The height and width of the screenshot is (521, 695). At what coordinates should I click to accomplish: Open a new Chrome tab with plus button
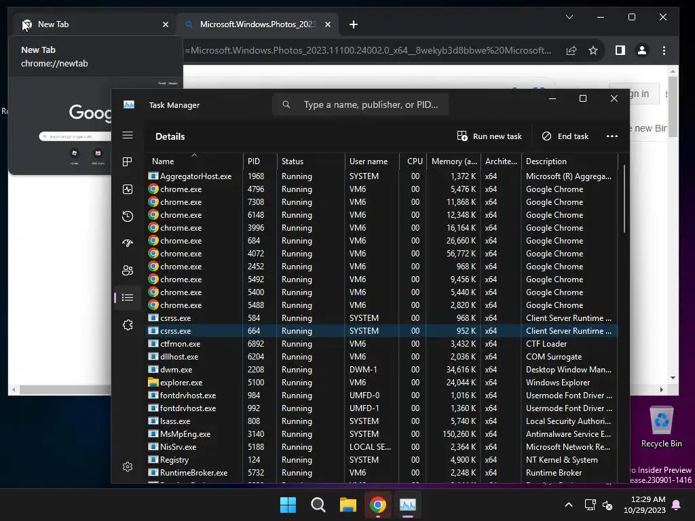click(x=353, y=24)
